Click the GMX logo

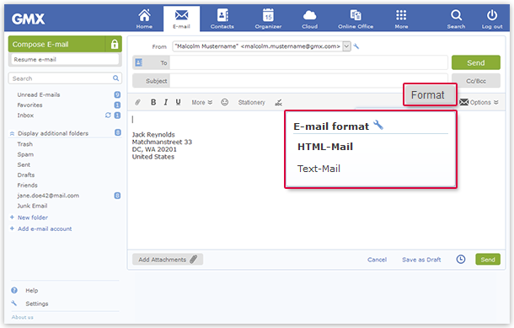(x=28, y=19)
